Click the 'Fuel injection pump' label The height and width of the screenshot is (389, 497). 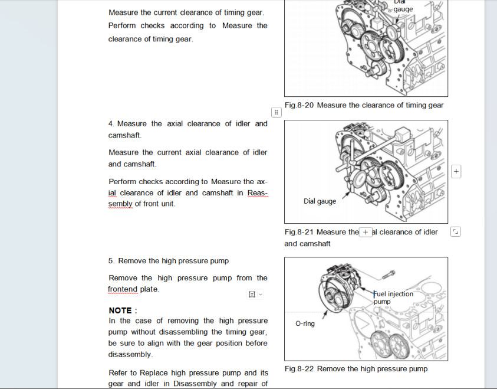pyautogui.click(x=393, y=298)
